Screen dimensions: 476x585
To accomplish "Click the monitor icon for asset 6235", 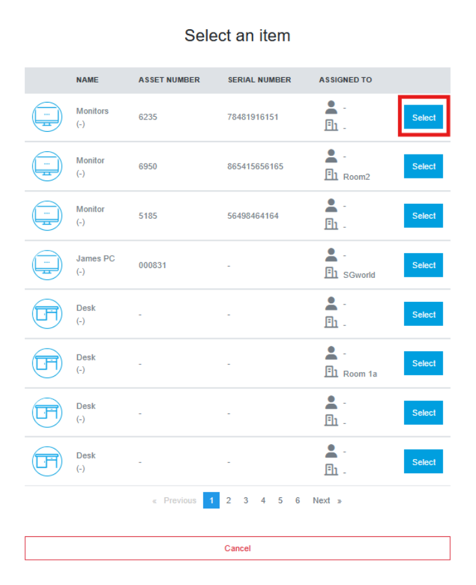I will 47,118.
